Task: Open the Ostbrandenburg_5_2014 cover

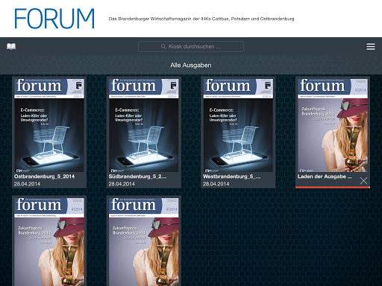Action: (49, 125)
